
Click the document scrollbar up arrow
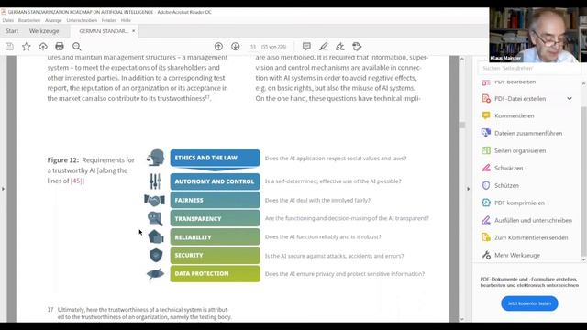[x=462, y=59]
